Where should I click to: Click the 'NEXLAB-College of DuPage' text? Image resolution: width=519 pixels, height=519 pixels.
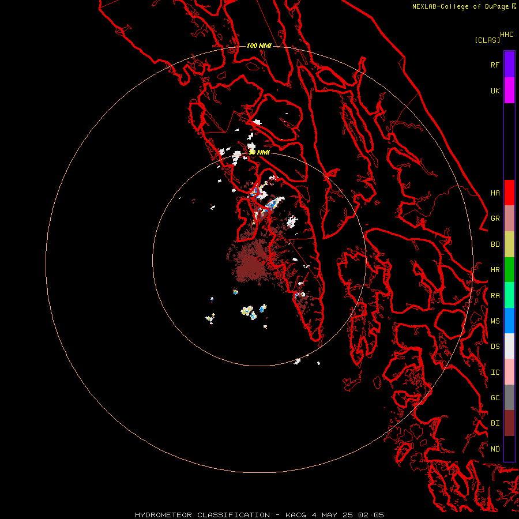point(461,6)
